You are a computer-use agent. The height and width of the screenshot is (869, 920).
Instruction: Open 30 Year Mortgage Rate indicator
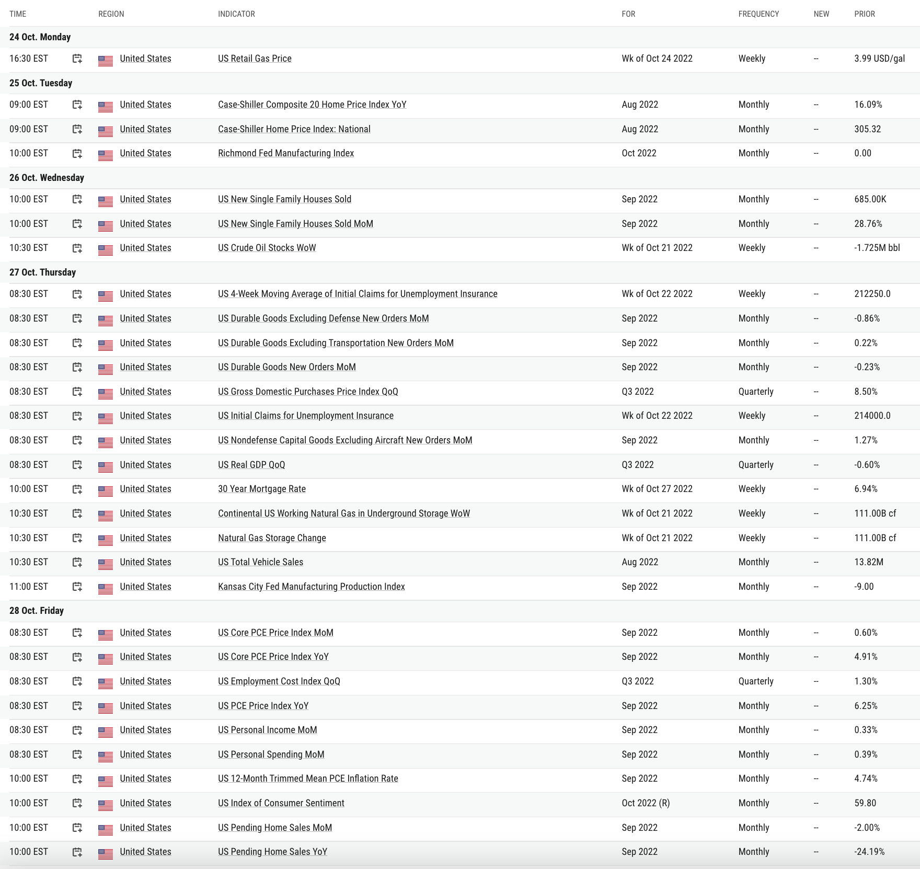262,489
